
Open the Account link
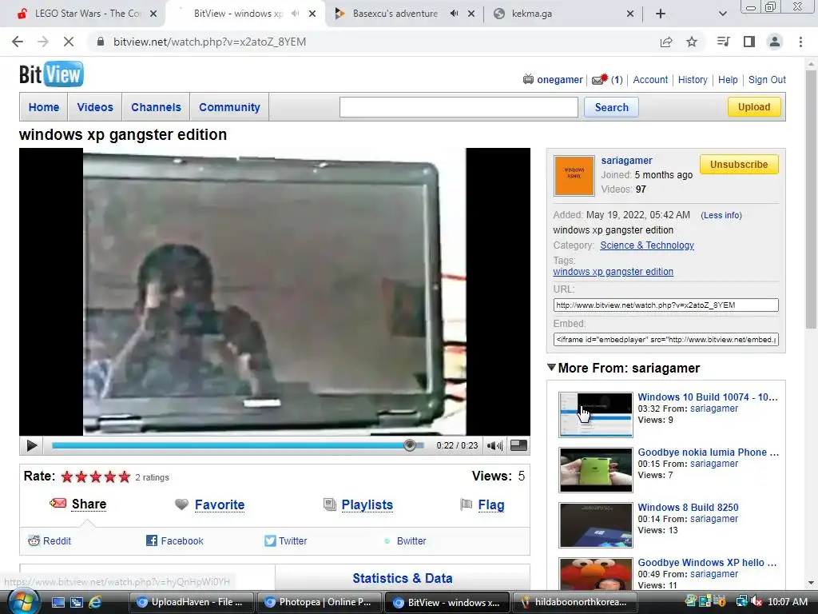[x=650, y=79]
